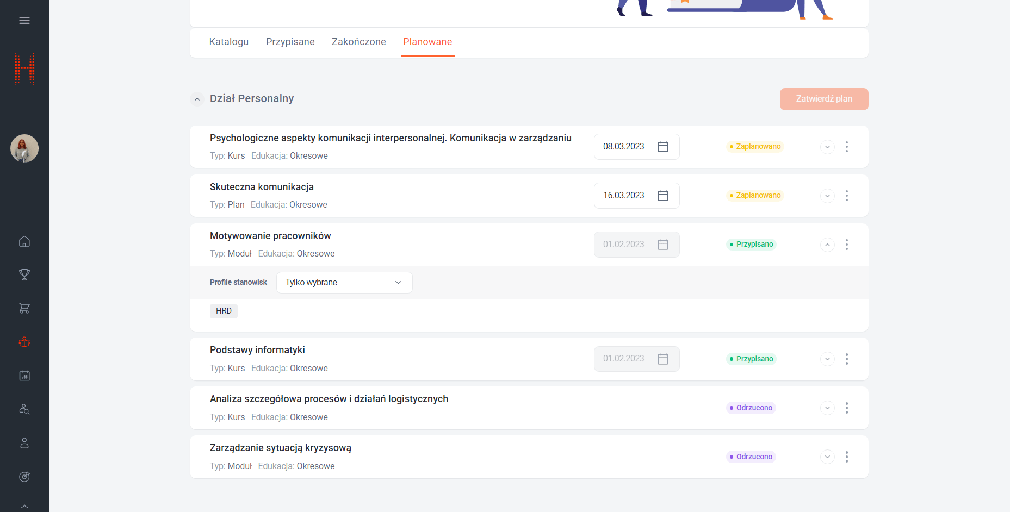
Task: Click the user search icon in sidebar
Action: coord(24,409)
